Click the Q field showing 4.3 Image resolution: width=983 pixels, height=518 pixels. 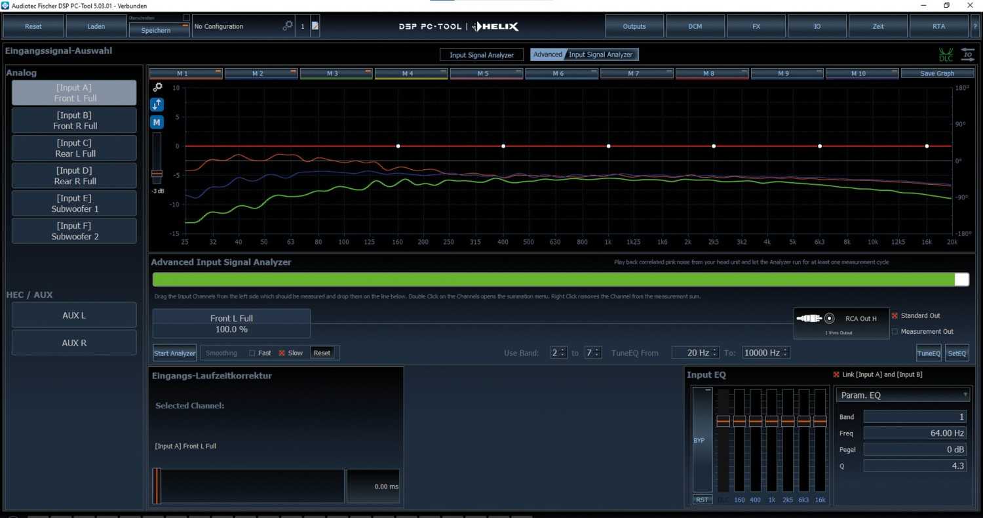(x=916, y=466)
